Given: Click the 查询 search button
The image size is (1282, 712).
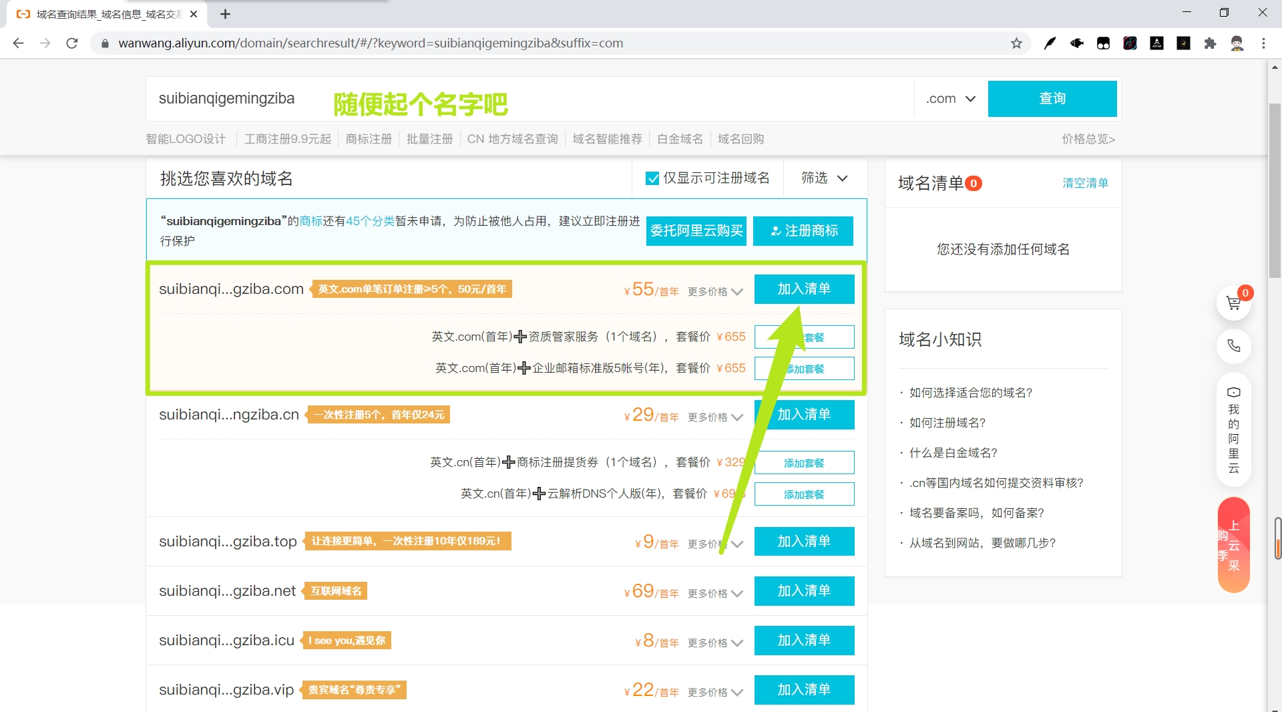Looking at the screenshot, I should click(x=1052, y=98).
